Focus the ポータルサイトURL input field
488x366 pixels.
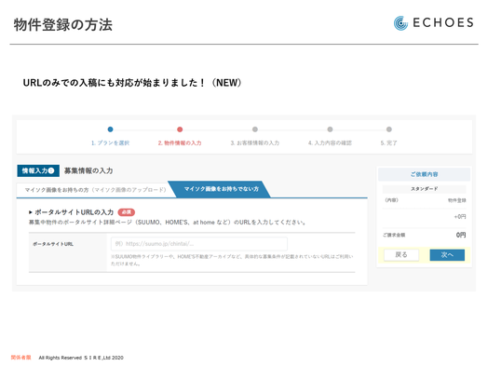(x=199, y=244)
